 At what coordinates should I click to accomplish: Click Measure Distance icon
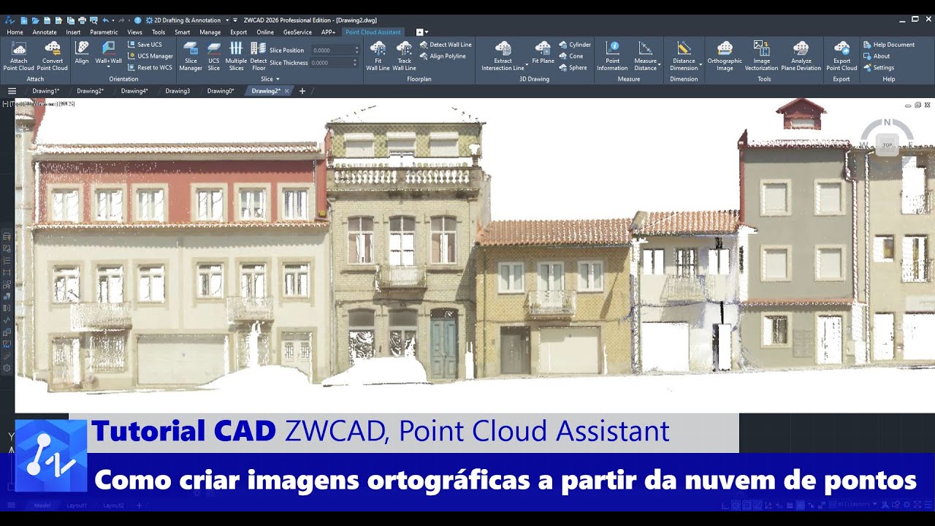point(645,48)
